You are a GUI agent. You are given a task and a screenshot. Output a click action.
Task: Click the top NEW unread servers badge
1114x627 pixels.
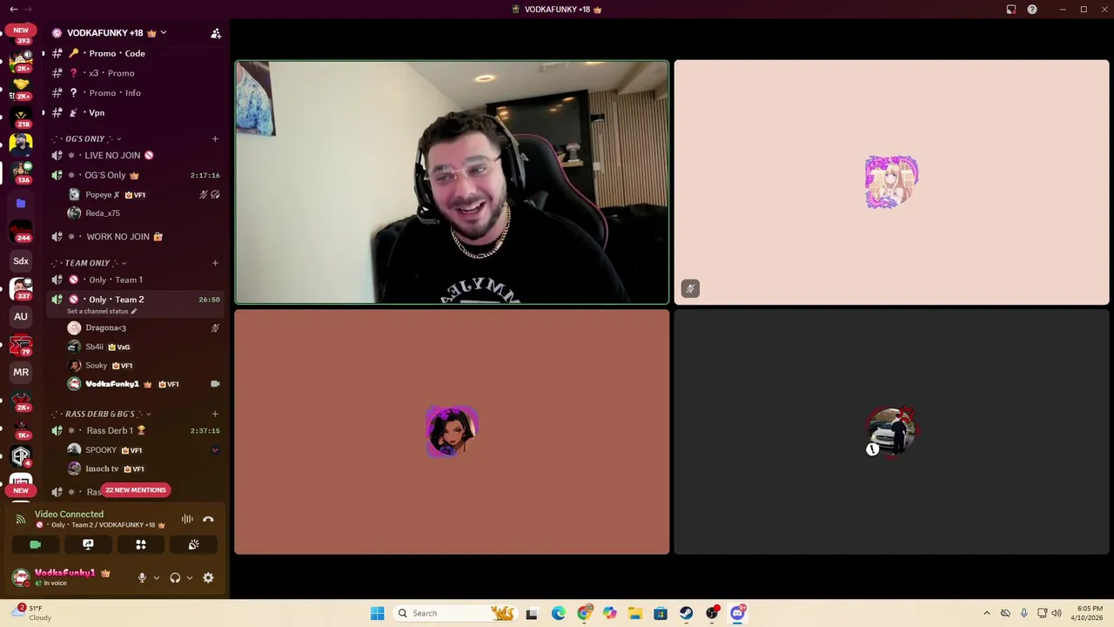pos(21,30)
